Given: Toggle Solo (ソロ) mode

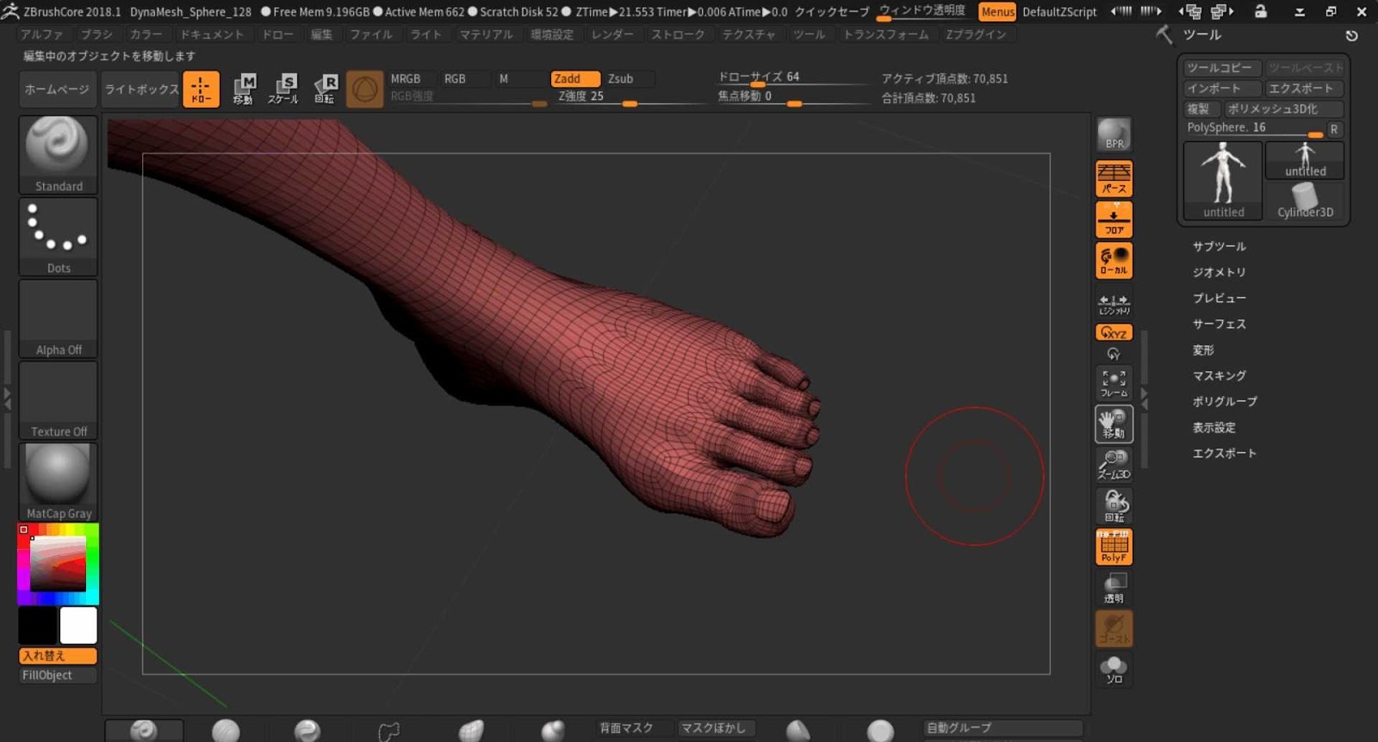Looking at the screenshot, I should (x=1114, y=670).
